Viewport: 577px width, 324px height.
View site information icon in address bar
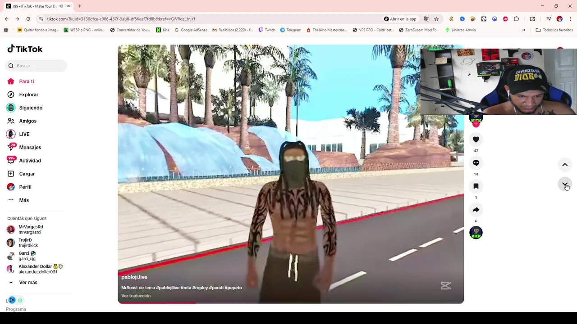click(41, 19)
